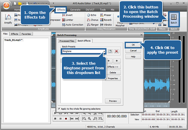Apply the Phaser effect

pos(106,15)
